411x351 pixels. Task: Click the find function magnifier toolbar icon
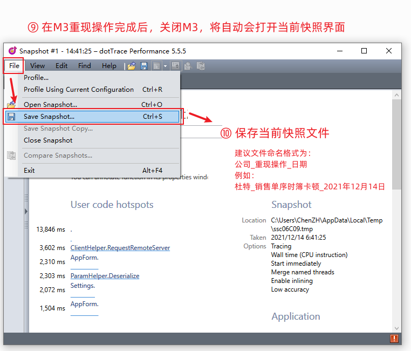188,66
